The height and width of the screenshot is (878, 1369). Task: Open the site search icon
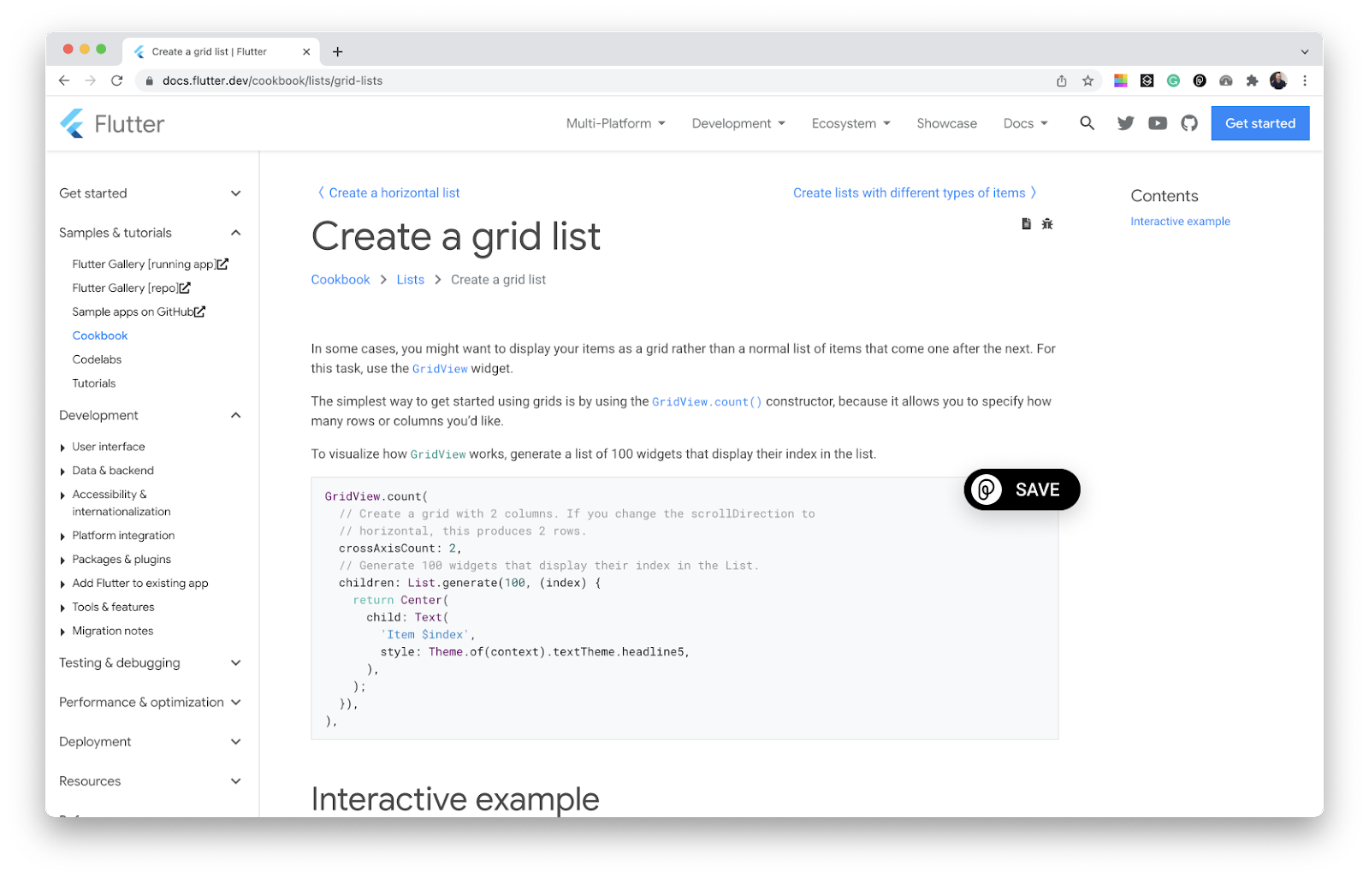[x=1087, y=123]
